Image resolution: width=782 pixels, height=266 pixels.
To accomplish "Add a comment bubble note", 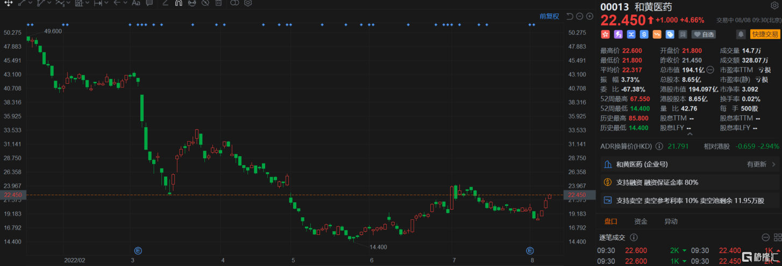I will point(150,3).
